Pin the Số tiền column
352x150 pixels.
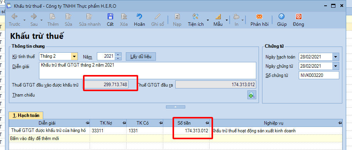coord(207,123)
